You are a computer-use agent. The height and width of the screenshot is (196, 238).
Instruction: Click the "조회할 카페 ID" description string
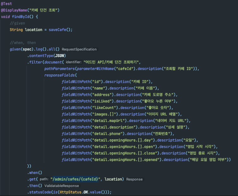pos(178,69)
